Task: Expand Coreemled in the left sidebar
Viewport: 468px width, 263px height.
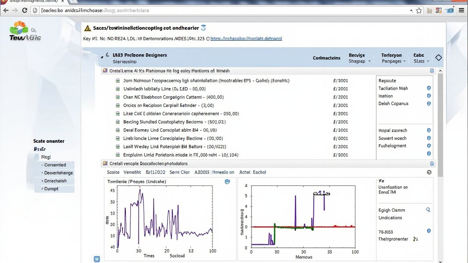Action: click(x=55, y=165)
